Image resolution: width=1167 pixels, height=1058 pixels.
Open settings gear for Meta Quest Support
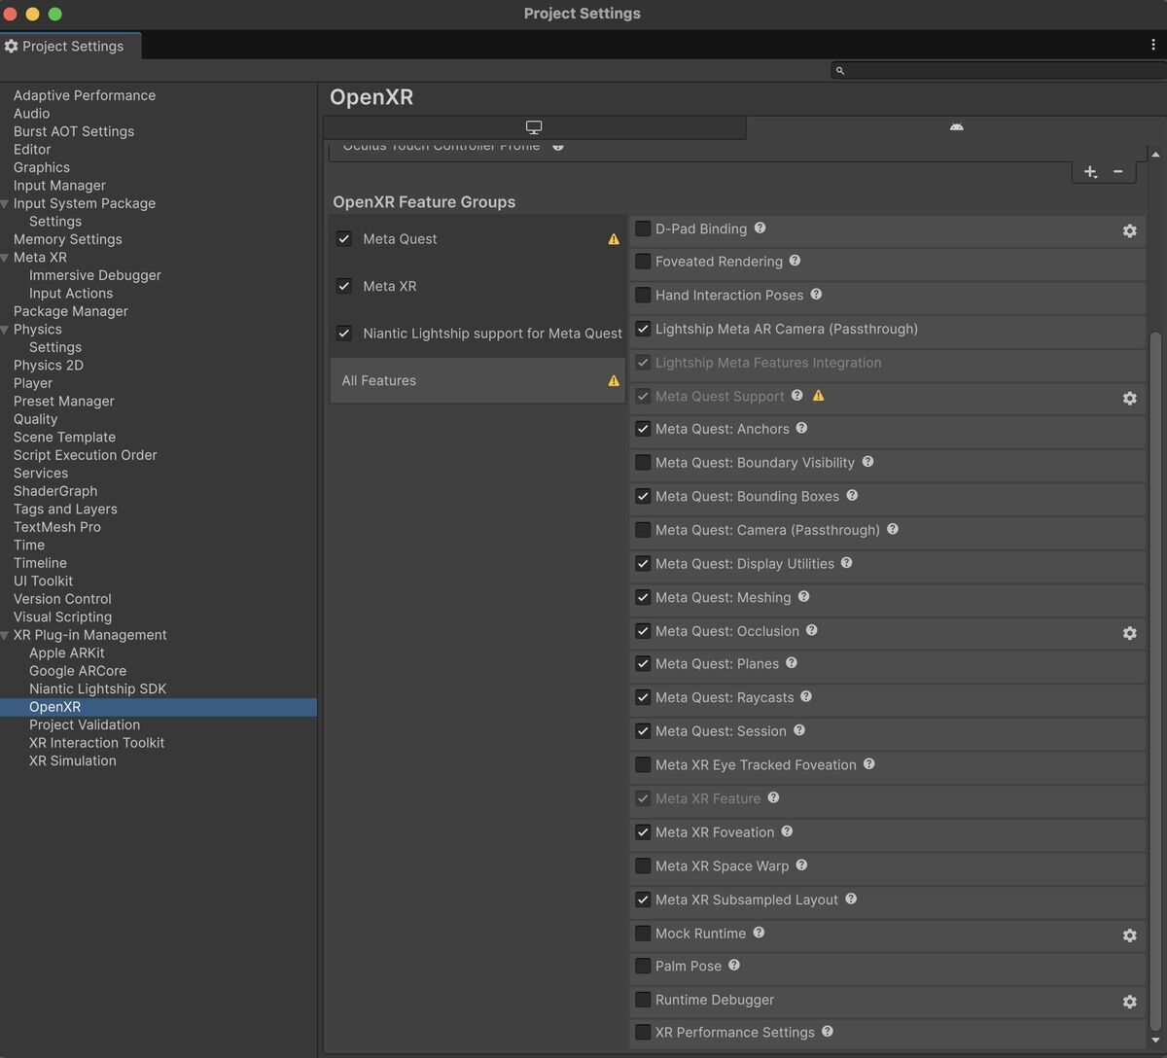coord(1129,398)
